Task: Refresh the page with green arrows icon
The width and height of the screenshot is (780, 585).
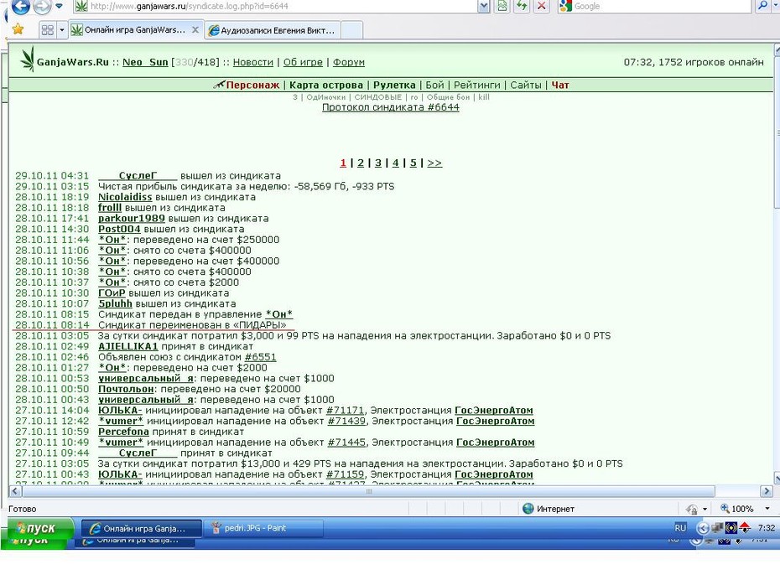Action: coord(522,6)
